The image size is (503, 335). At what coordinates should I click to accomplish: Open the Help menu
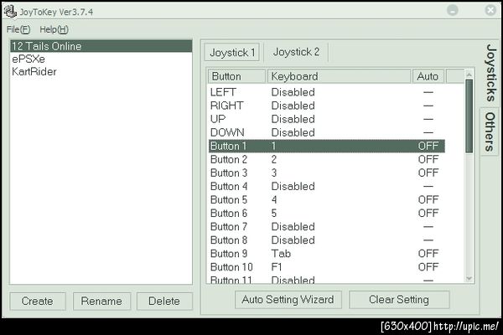(54, 28)
